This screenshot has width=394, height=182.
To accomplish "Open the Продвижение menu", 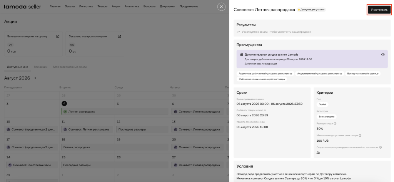I will click(x=189, y=7).
